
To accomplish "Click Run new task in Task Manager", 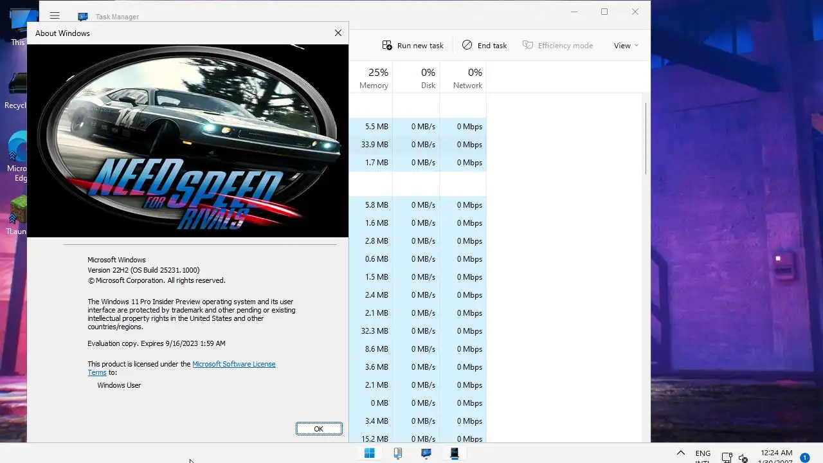I will pyautogui.click(x=413, y=46).
